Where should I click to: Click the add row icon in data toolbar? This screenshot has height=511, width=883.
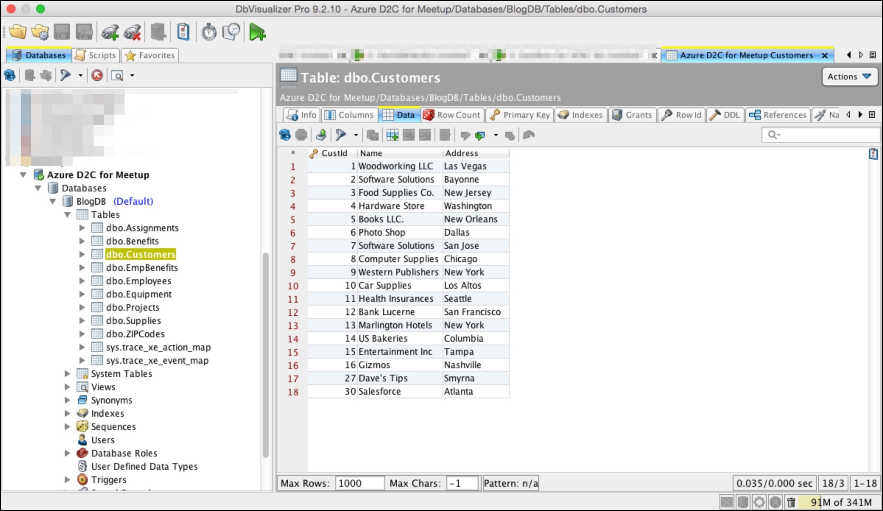click(392, 135)
